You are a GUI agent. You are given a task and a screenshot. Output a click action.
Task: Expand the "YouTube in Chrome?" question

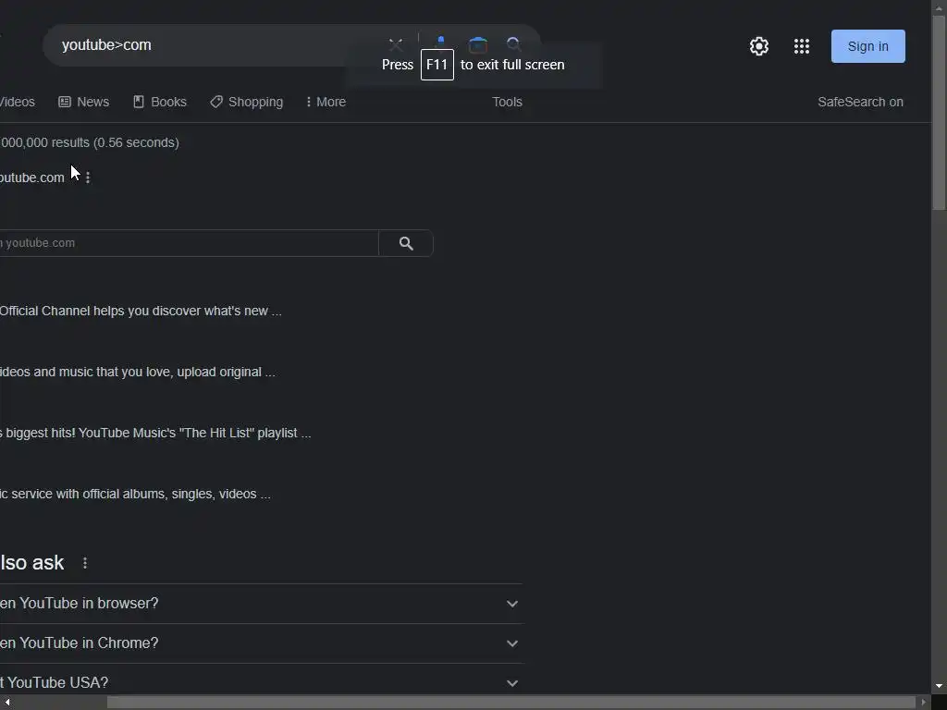tap(261, 643)
